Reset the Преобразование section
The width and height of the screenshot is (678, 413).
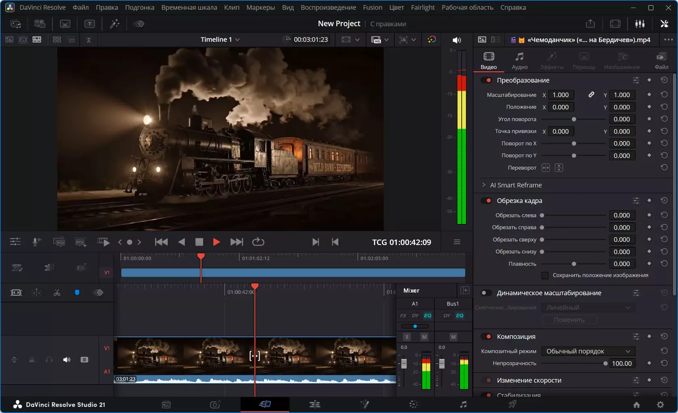pyautogui.click(x=664, y=80)
